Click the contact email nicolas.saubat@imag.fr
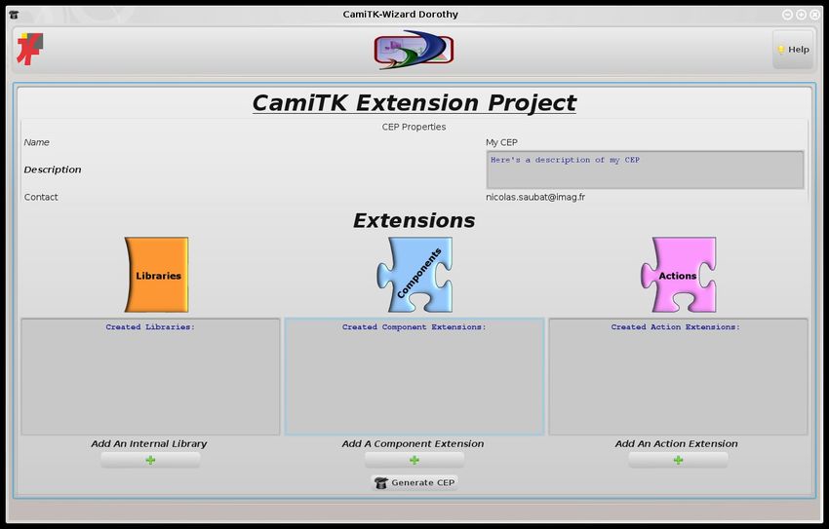This screenshot has height=529, width=829. pyautogui.click(x=535, y=197)
